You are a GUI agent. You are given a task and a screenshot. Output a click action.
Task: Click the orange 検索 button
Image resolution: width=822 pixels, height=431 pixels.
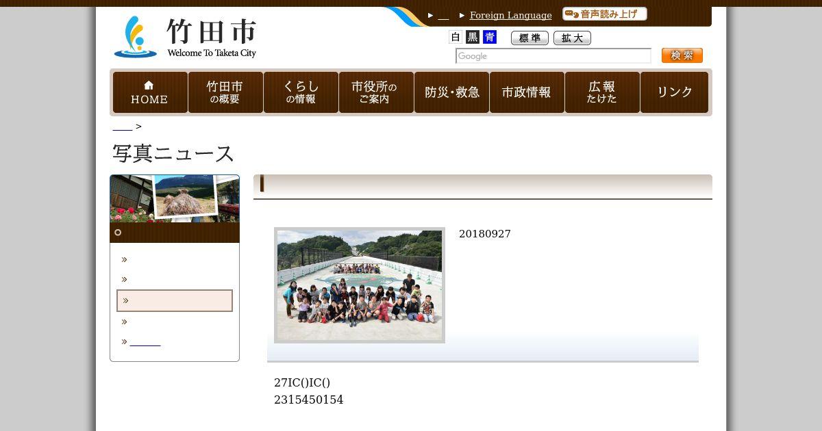pos(682,55)
